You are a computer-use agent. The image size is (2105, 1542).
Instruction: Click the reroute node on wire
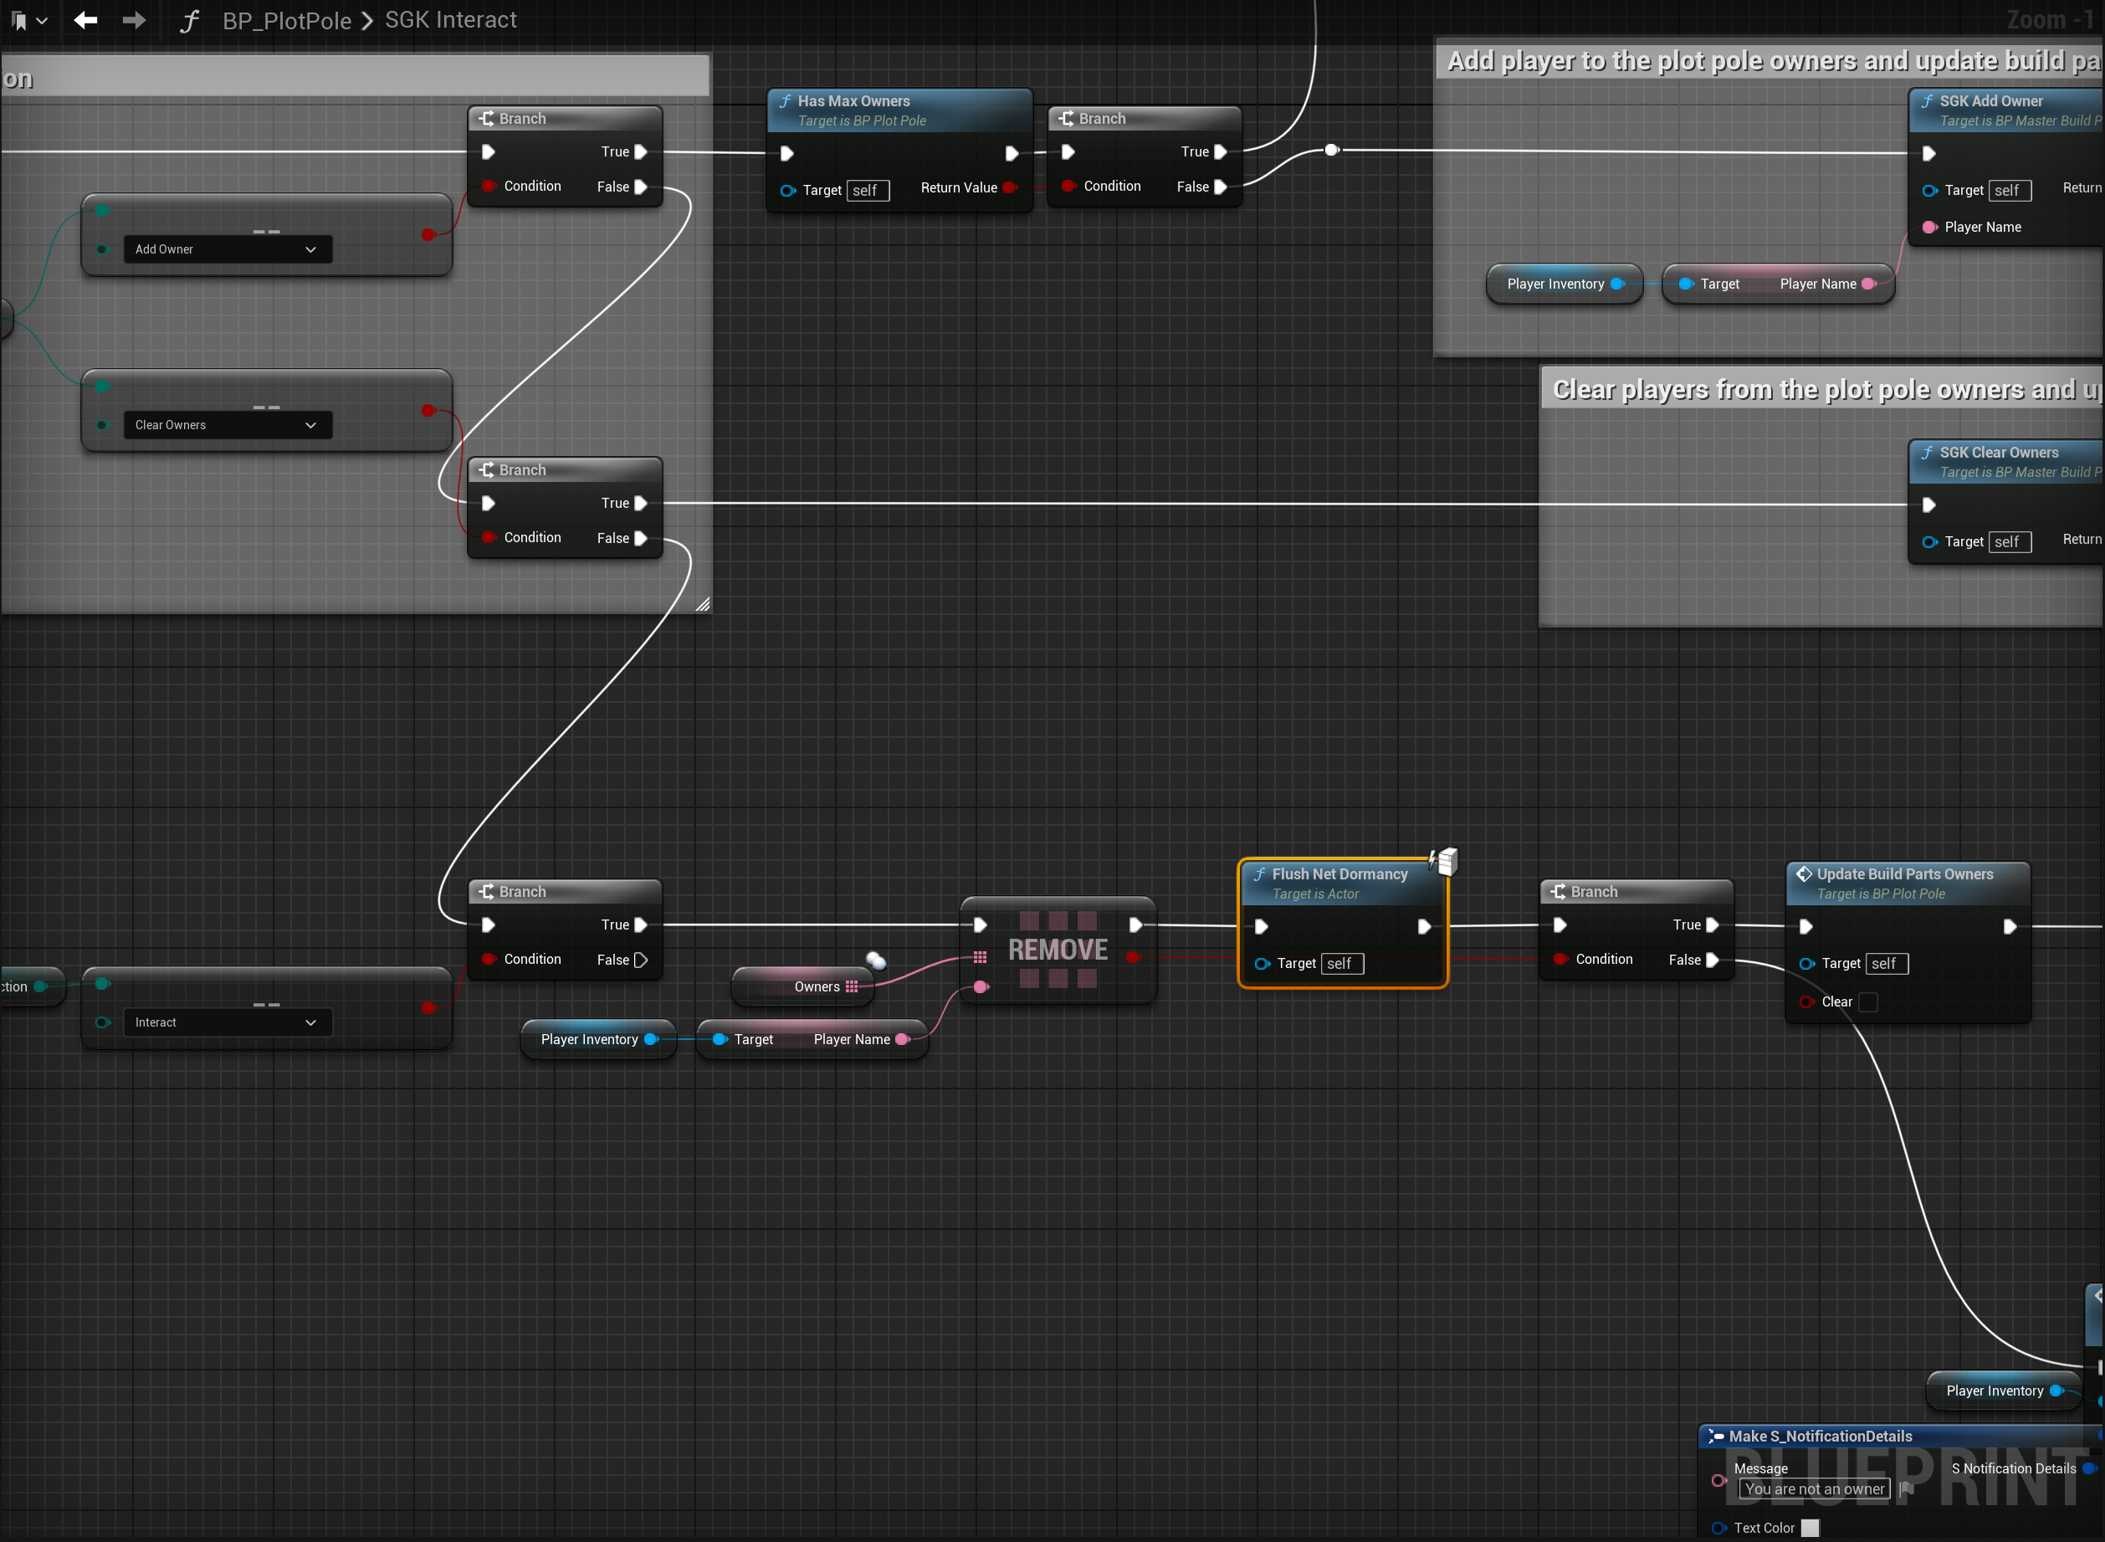(1331, 149)
